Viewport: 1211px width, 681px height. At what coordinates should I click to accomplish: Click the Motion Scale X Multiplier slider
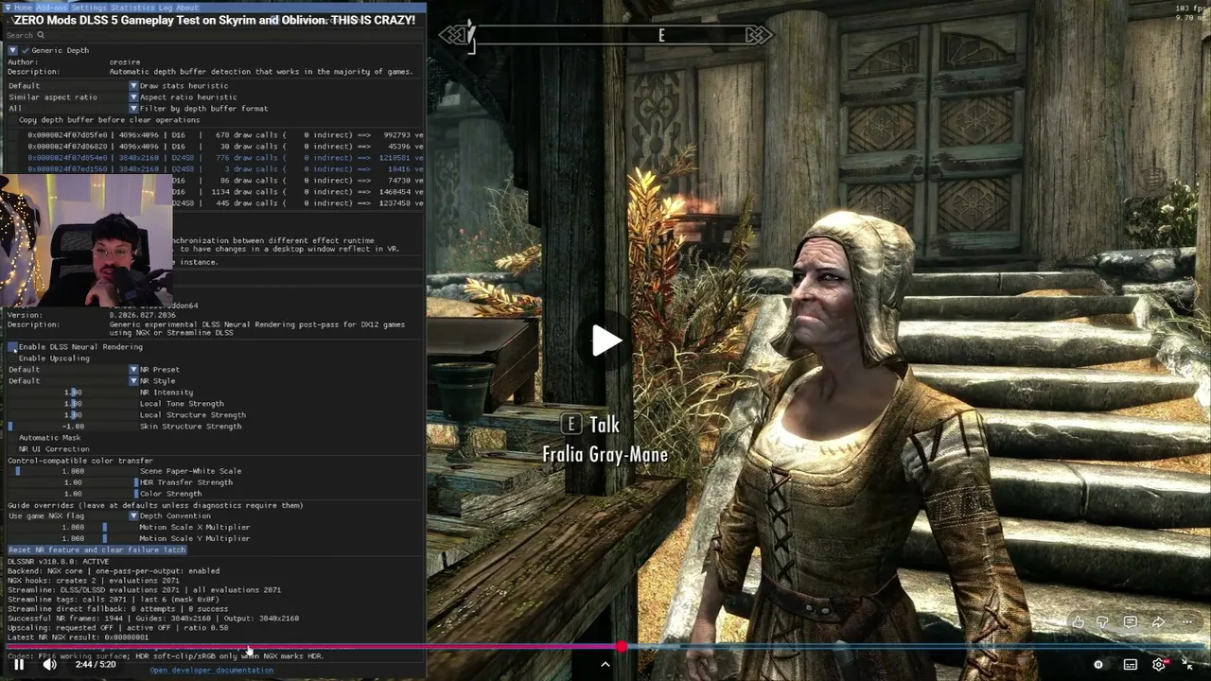point(72,528)
